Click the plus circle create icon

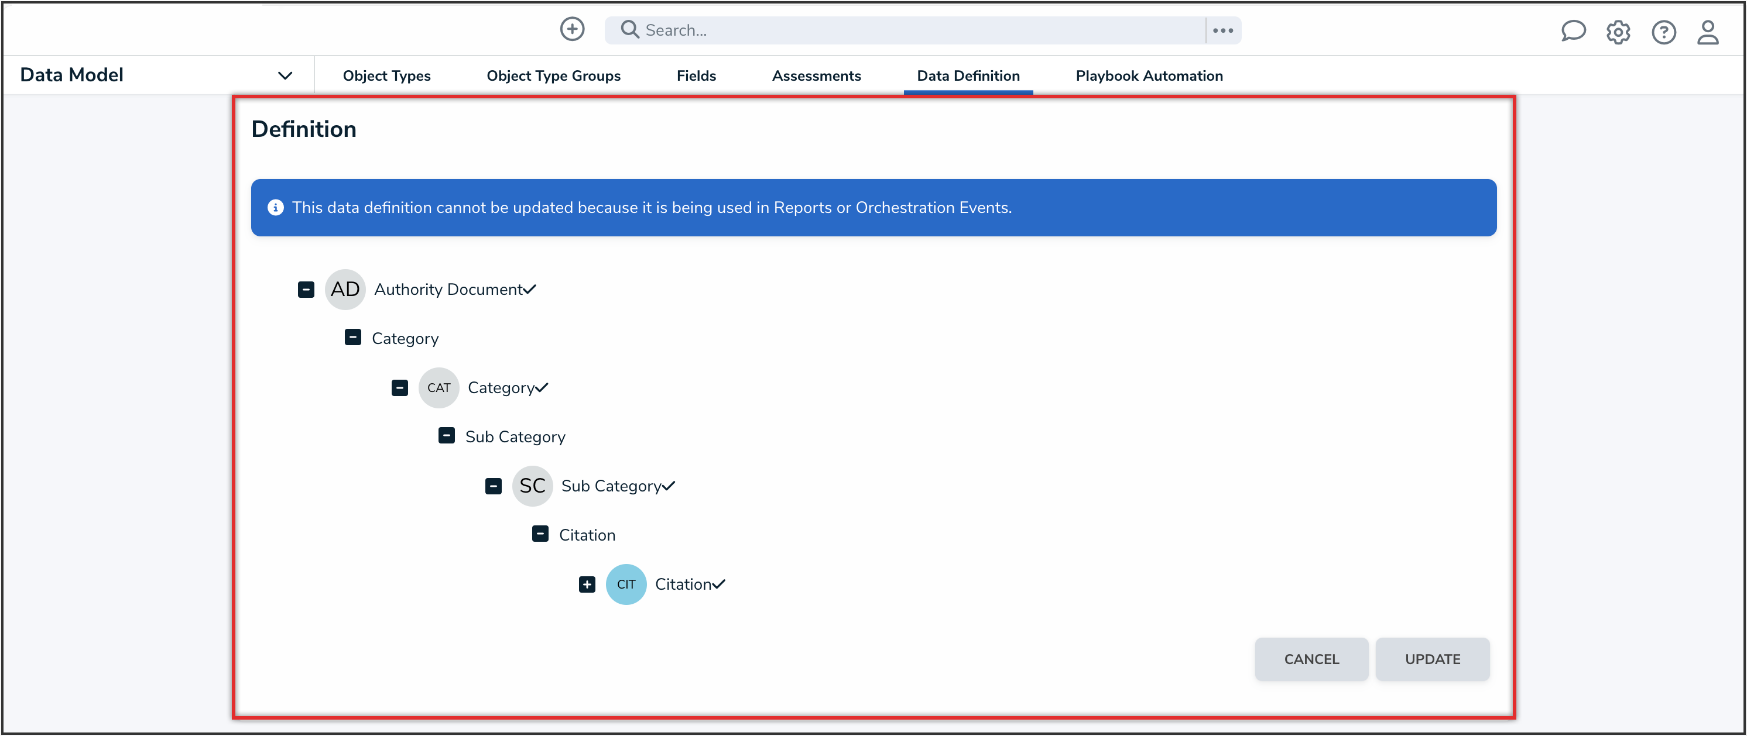tap(572, 29)
